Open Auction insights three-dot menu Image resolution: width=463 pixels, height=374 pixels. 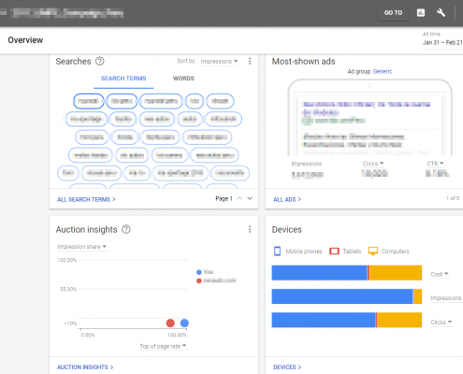tap(250, 229)
